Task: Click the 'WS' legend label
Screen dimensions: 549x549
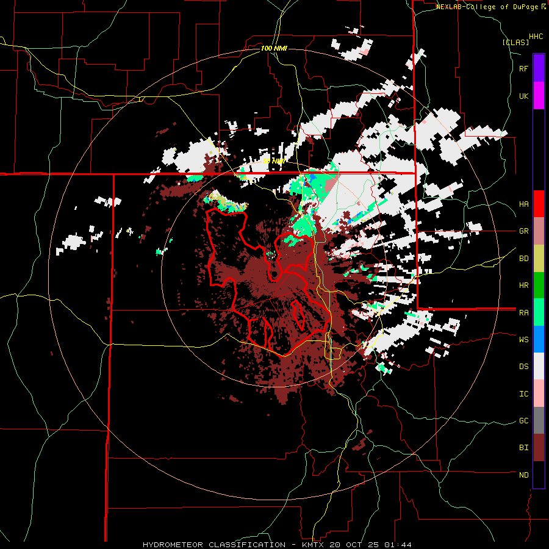Action: 523,339
